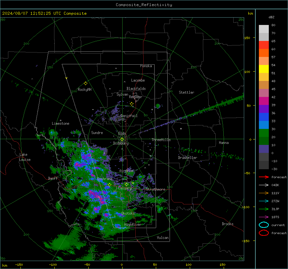
Task: Click the Banff town label
Action: [x=53, y=178]
